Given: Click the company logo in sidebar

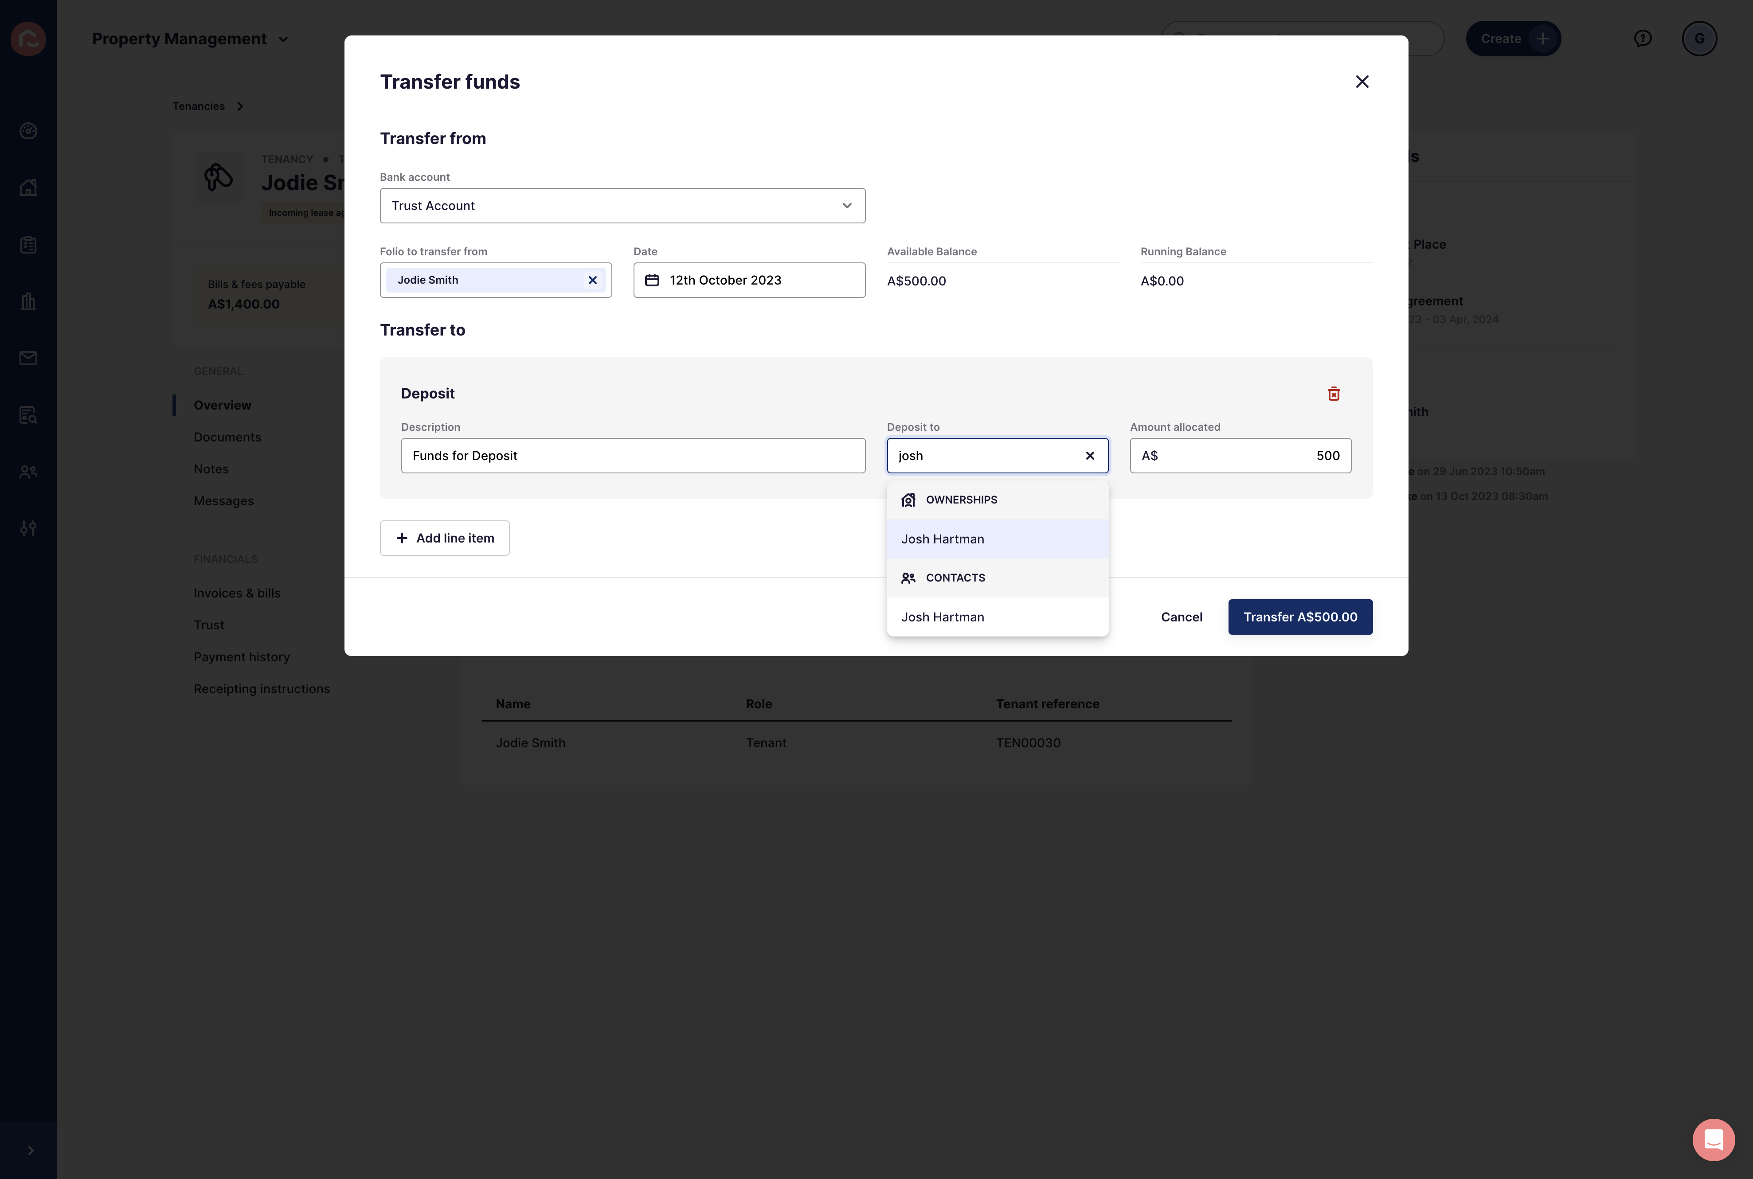Looking at the screenshot, I should (28, 39).
